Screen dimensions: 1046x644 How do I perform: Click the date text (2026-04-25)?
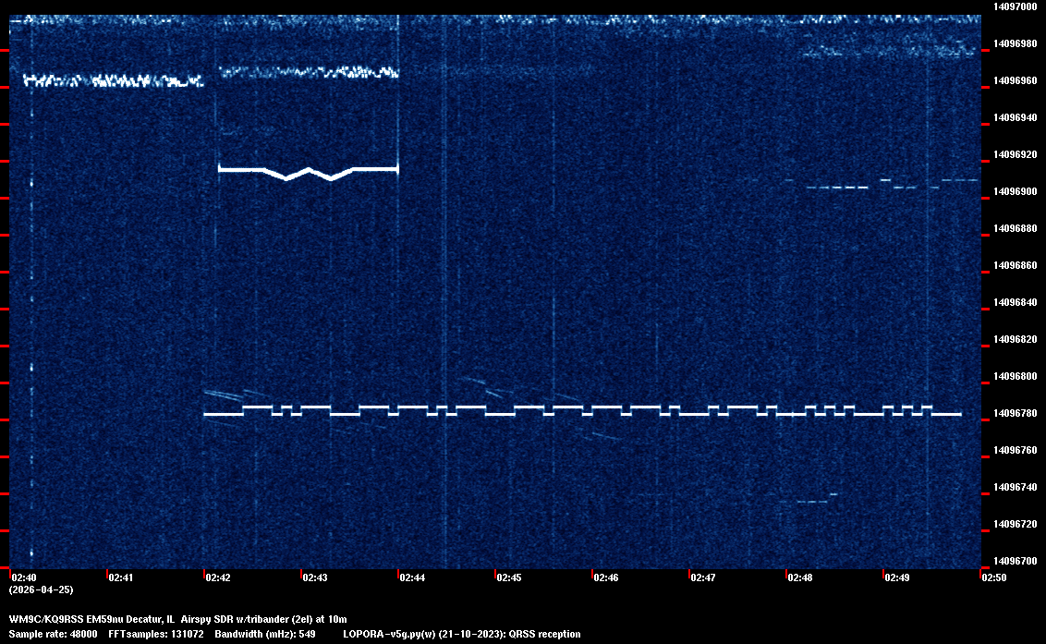[x=41, y=589]
